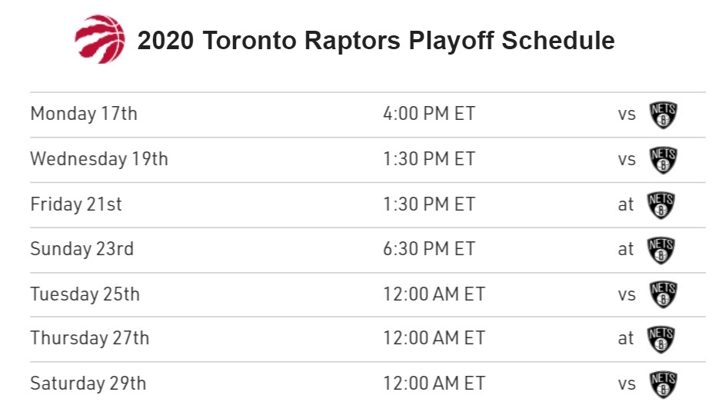Select the Wednesday 19th date text

point(99,160)
